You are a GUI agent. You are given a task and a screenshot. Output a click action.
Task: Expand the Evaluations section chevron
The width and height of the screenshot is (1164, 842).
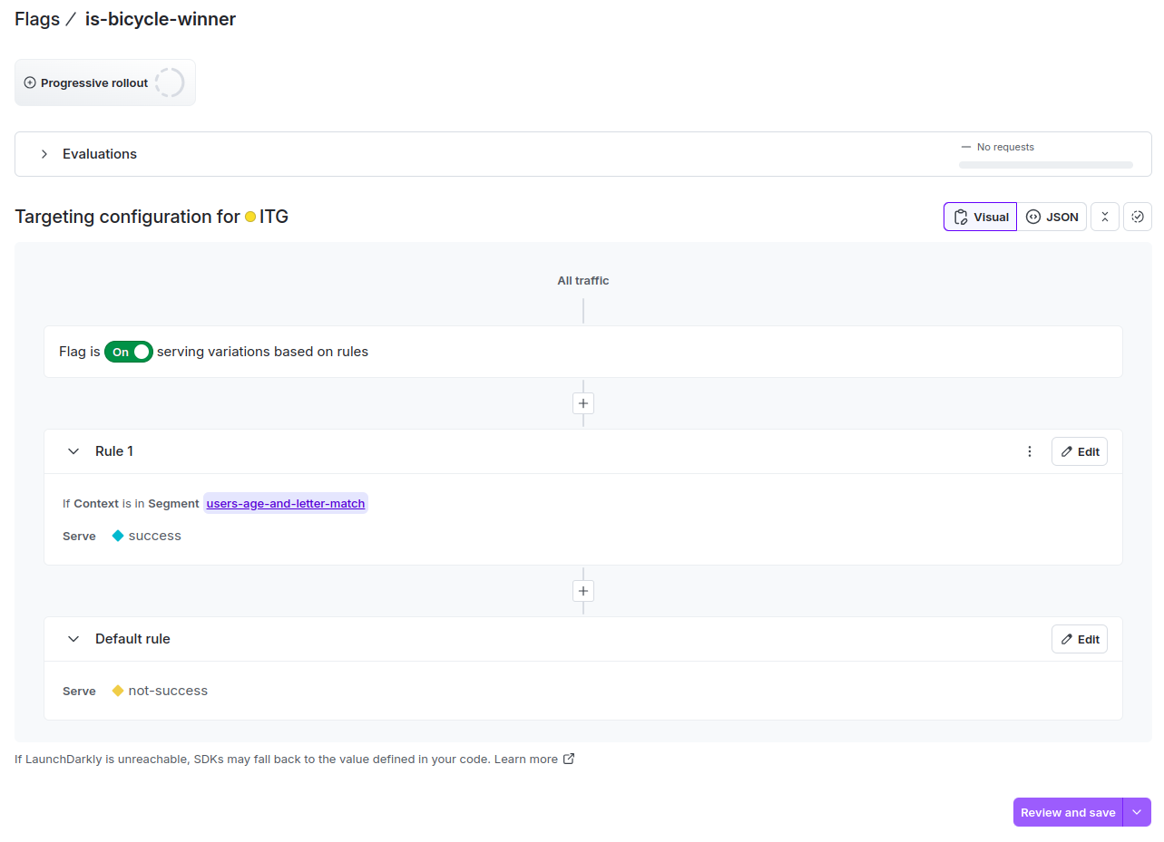pos(44,154)
